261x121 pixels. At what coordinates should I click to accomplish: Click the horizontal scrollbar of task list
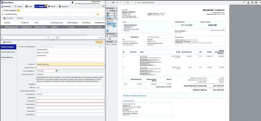point(44,35)
